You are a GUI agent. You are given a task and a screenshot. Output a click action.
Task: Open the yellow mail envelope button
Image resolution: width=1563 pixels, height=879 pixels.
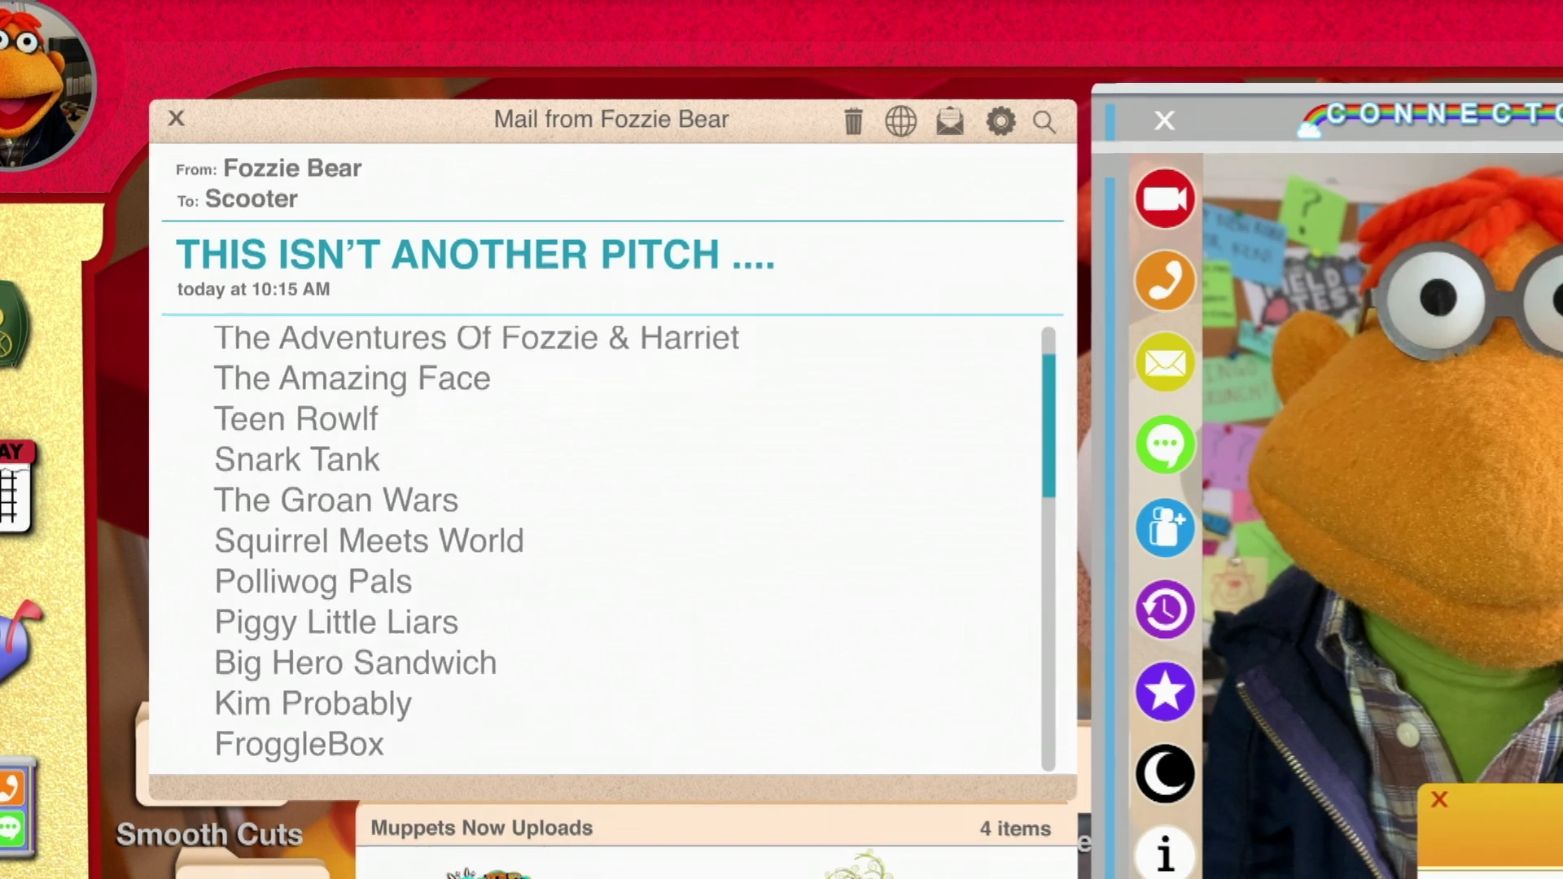click(1165, 363)
